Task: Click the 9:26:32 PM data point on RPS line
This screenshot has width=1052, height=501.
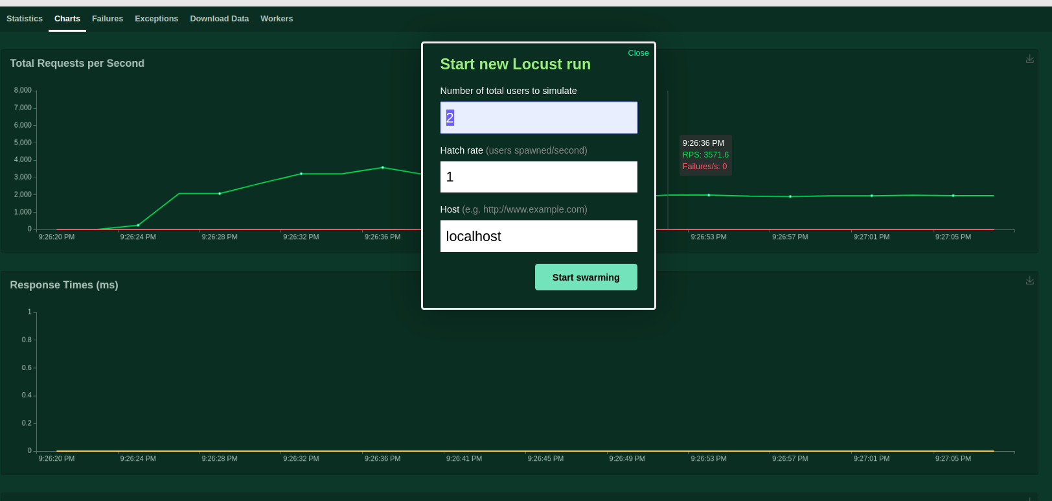Action: (x=301, y=174)
